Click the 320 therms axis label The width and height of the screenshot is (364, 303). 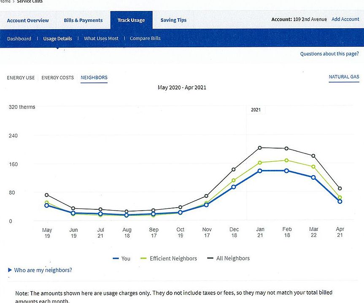point(22,107)
